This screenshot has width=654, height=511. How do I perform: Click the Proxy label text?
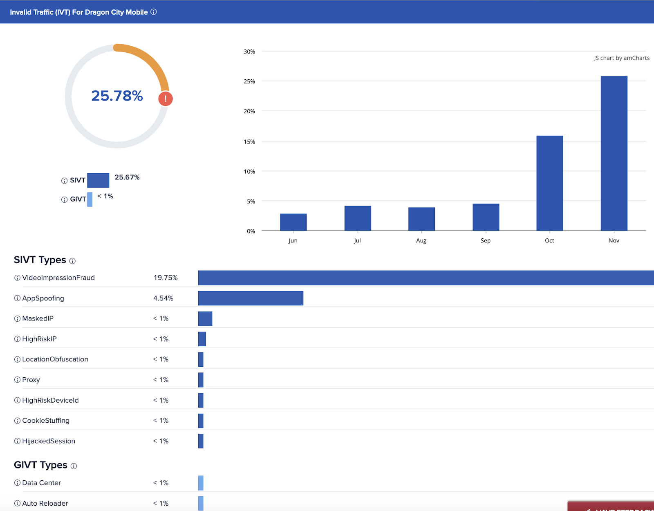[x=31, y=380]
